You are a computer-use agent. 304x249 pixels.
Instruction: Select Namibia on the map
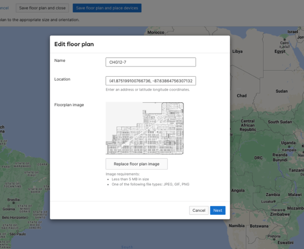click(236, 226)
